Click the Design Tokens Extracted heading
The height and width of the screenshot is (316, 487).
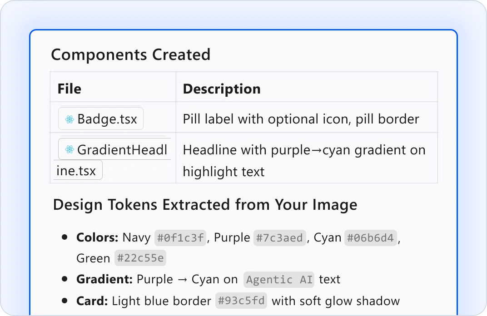pyautogui.click(x=205, y=205)
